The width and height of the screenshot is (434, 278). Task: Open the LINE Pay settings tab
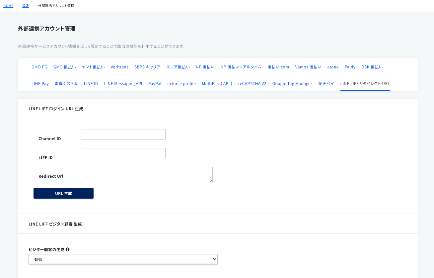(40, 83)
